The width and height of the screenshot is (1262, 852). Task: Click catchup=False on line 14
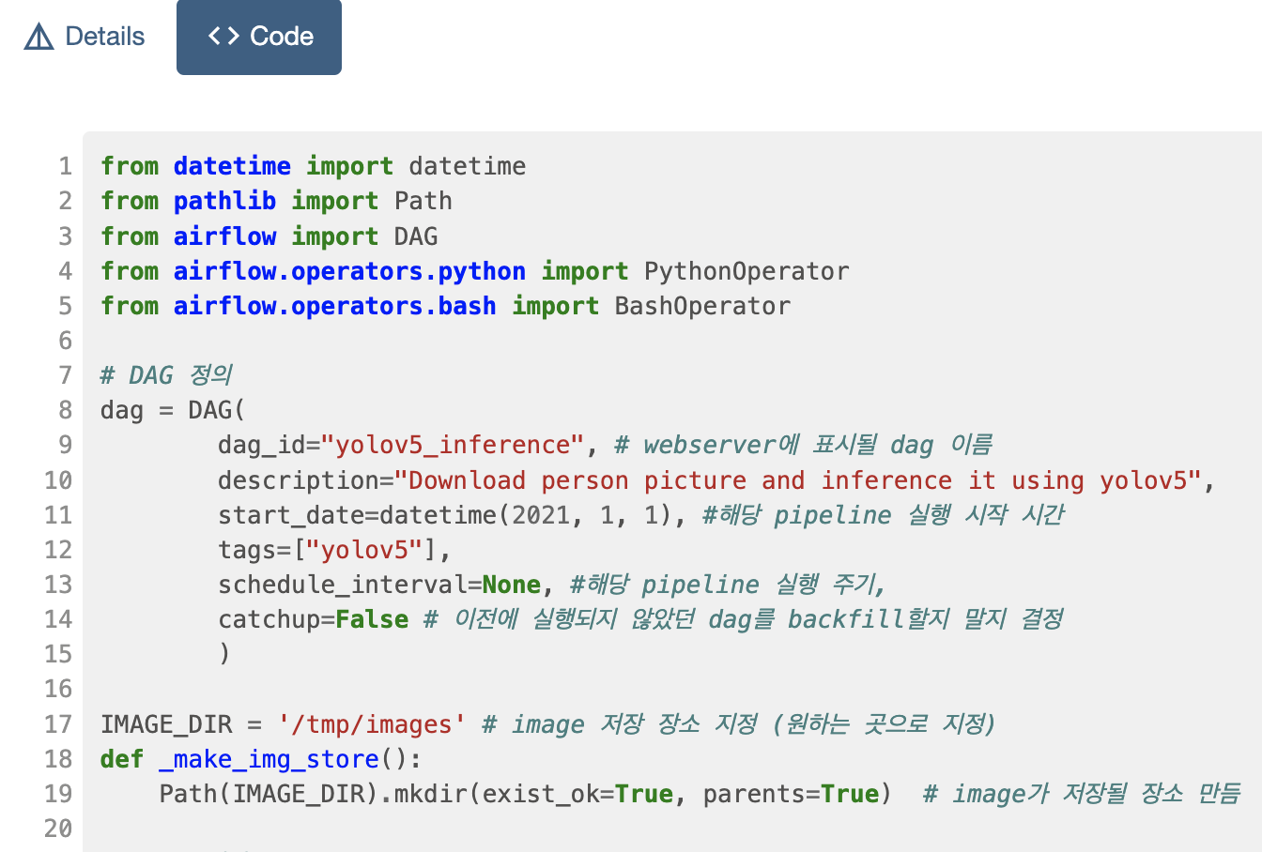click(310, 618)
